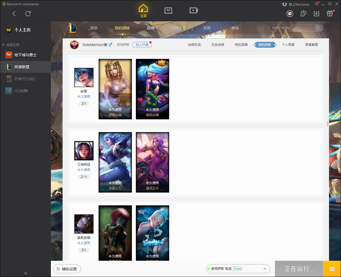Image resolution: width=341 pixels, height=277 pixels.
Task: Open the 缪斯女神 skin card
Action: tap(115, 89)
